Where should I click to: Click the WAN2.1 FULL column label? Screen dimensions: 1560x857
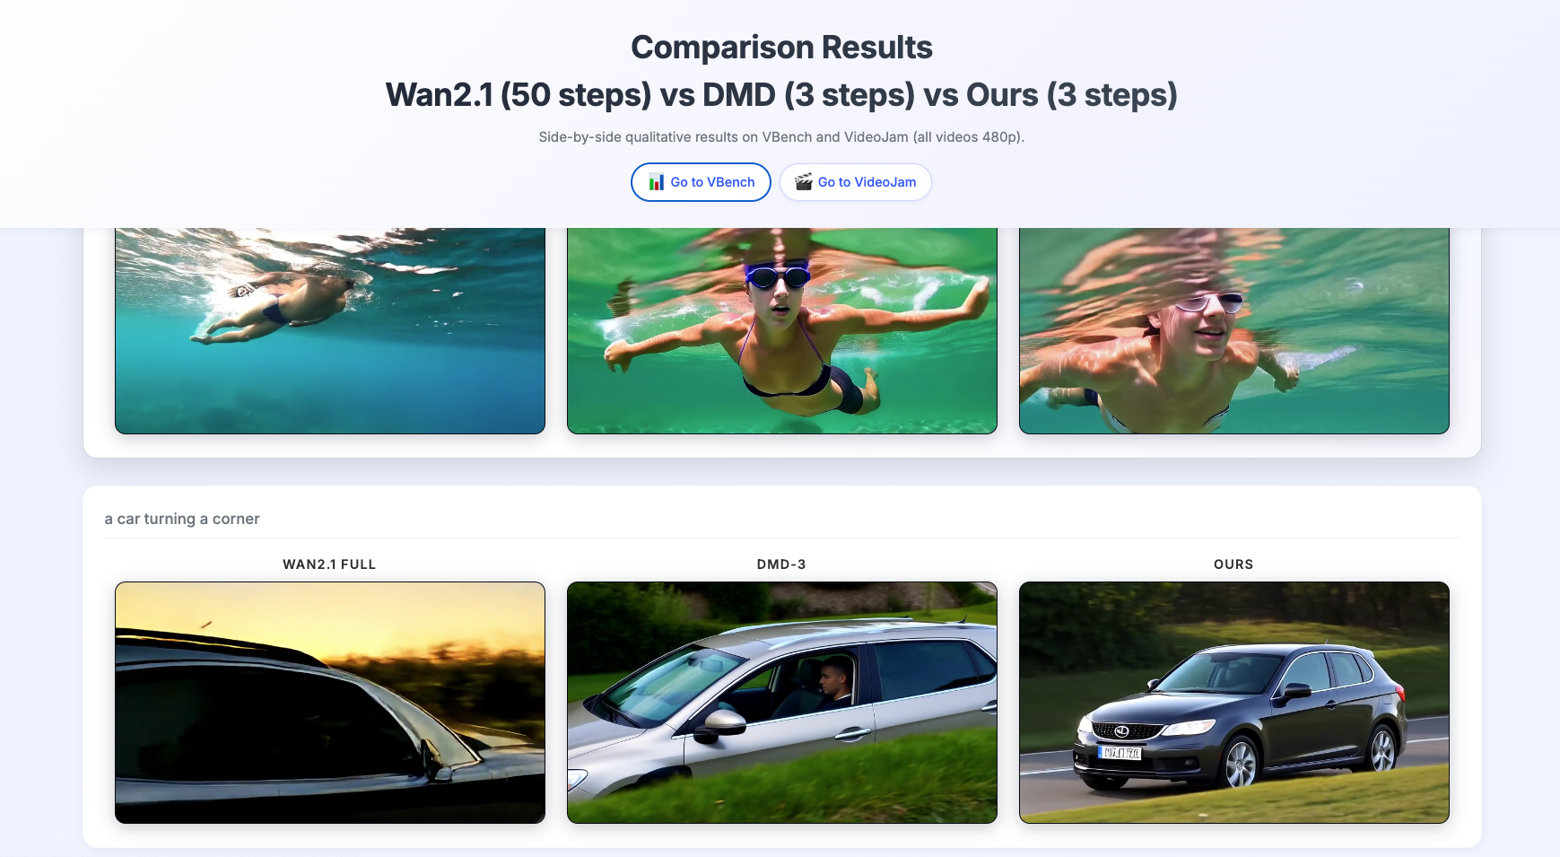click(329, 564)
